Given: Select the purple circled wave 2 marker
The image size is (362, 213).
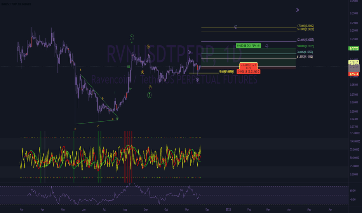Looking at the screenshot, I should tap(197, 80).
